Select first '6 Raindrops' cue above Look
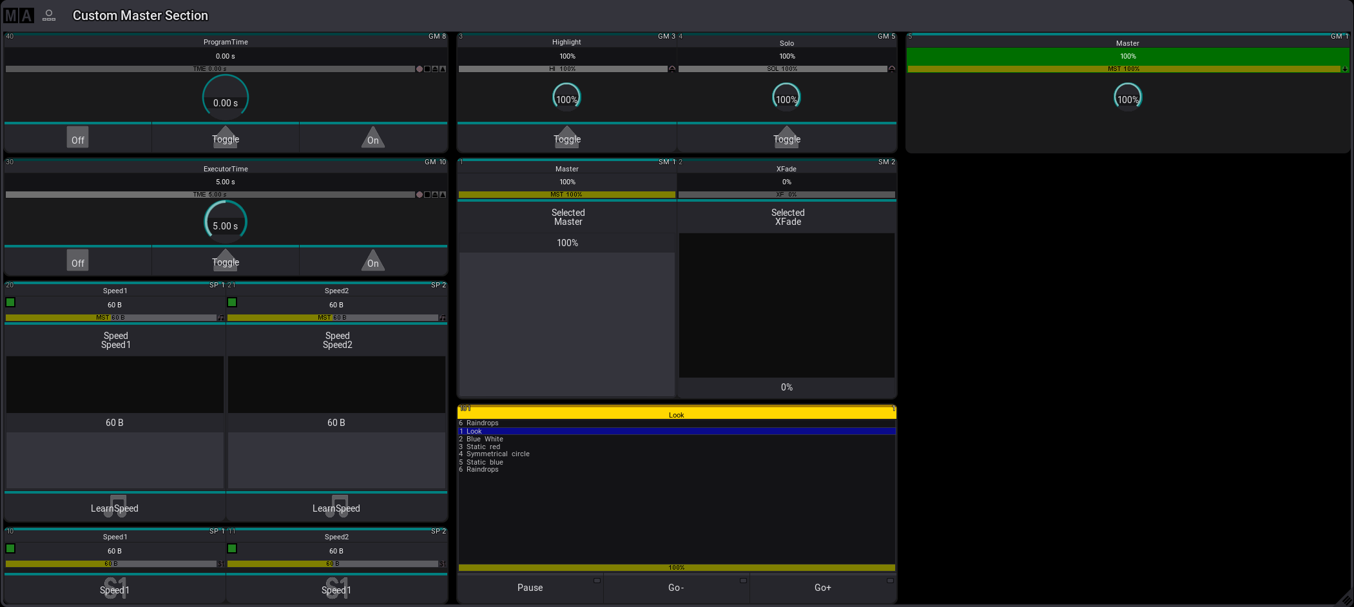Screen dimensions: 1354x607 click(677, 423)
